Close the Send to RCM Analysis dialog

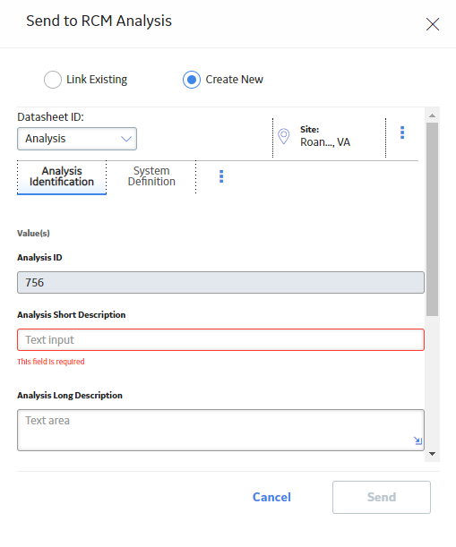click(x=432, y=24)
